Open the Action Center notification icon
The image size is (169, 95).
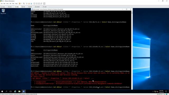tap(166, 92)
